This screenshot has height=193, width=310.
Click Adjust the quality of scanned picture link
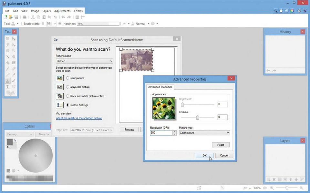79,118
